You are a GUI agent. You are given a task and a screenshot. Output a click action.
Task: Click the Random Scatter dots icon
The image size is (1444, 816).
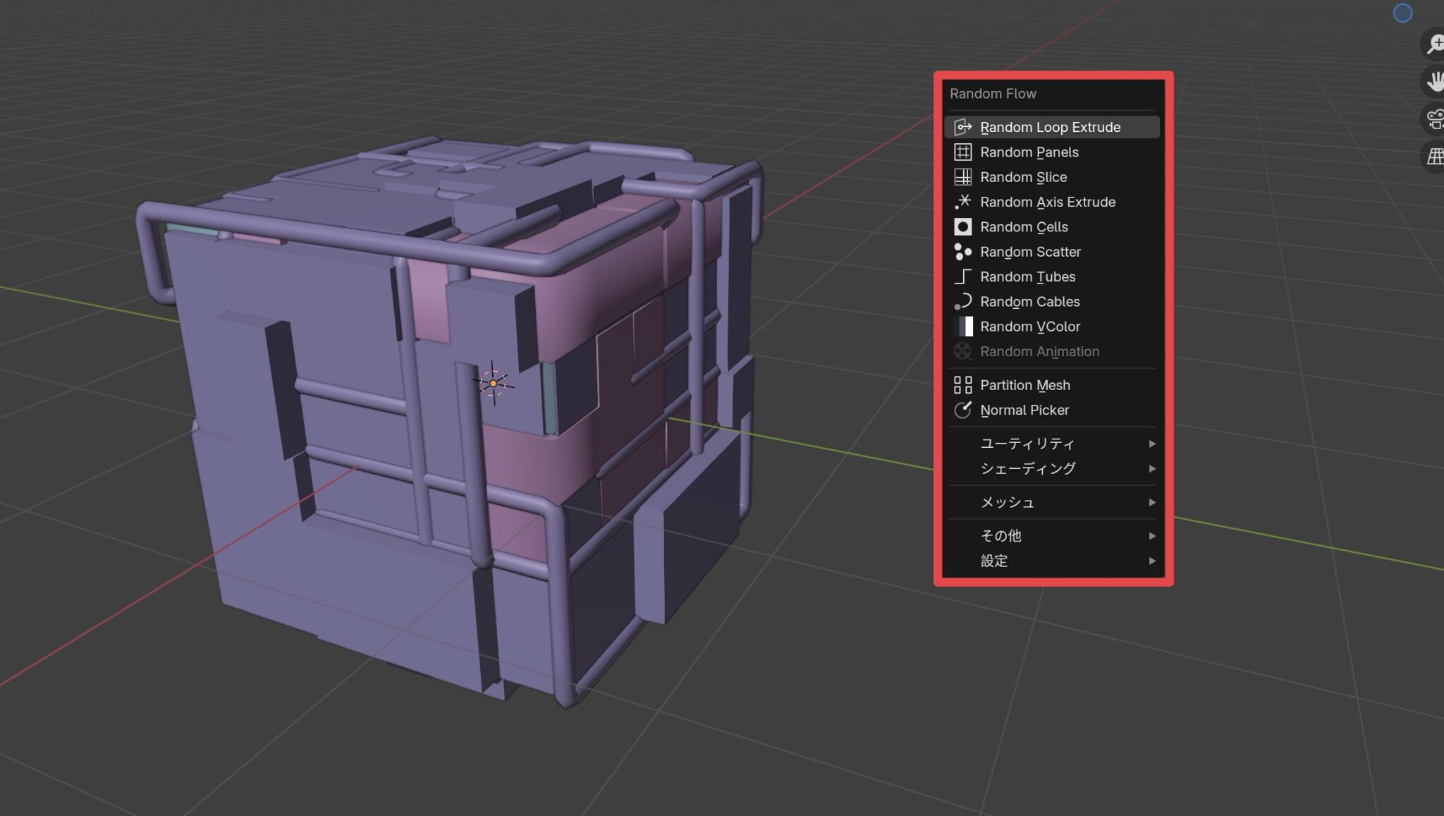[962, 252]
